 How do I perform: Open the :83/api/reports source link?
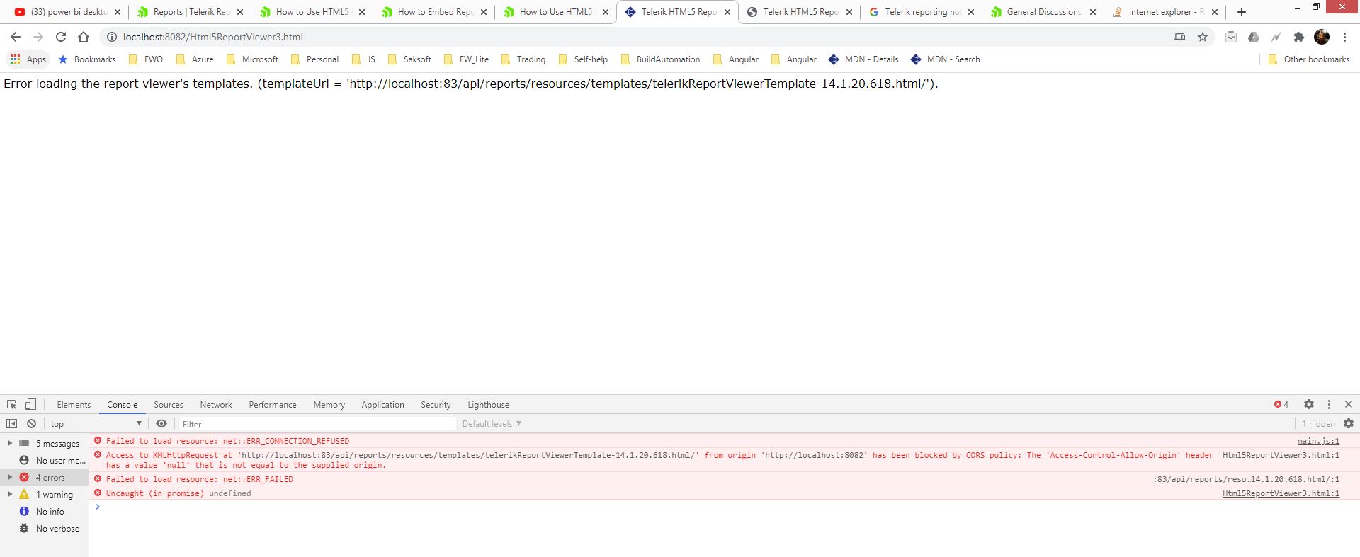point(1246,479)
